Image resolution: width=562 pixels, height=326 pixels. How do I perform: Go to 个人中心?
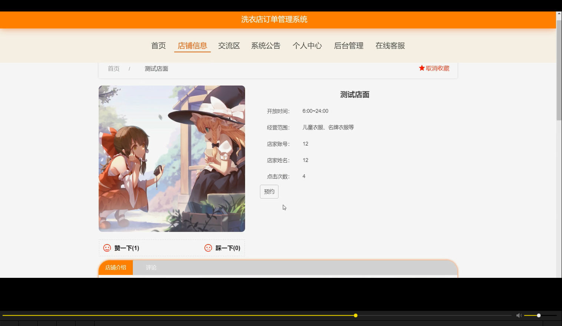coord(307,45)
